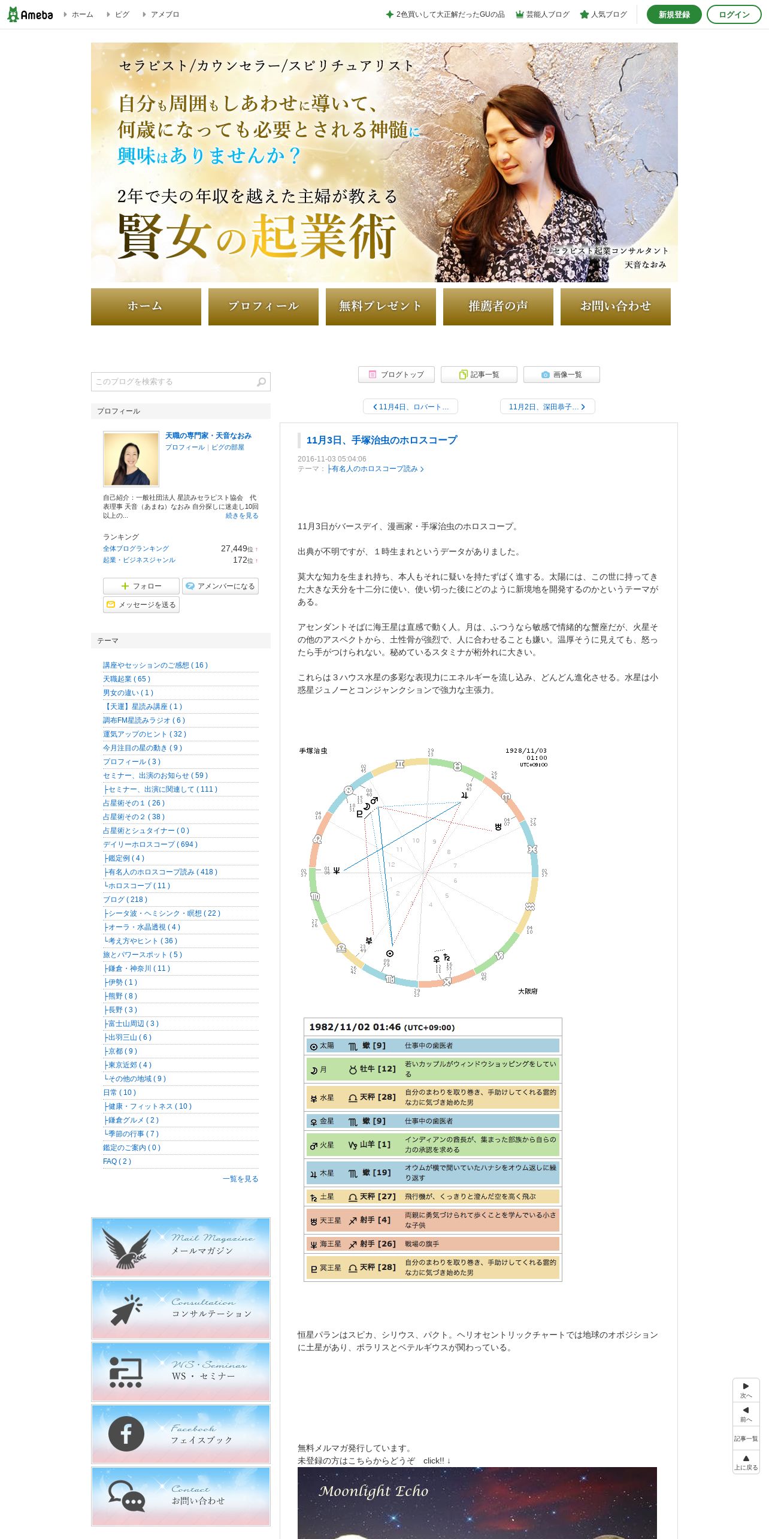Select the お問い合わせ banner tab

click(x=616, y=307)
